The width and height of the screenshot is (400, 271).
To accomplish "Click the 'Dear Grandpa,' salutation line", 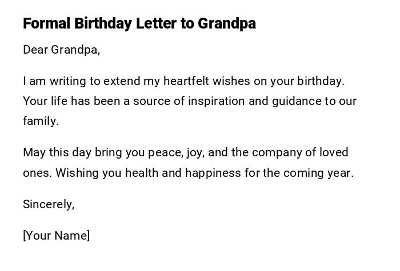I will (61, 50).
